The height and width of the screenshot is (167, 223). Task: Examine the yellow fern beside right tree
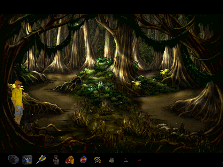[165, 72]
